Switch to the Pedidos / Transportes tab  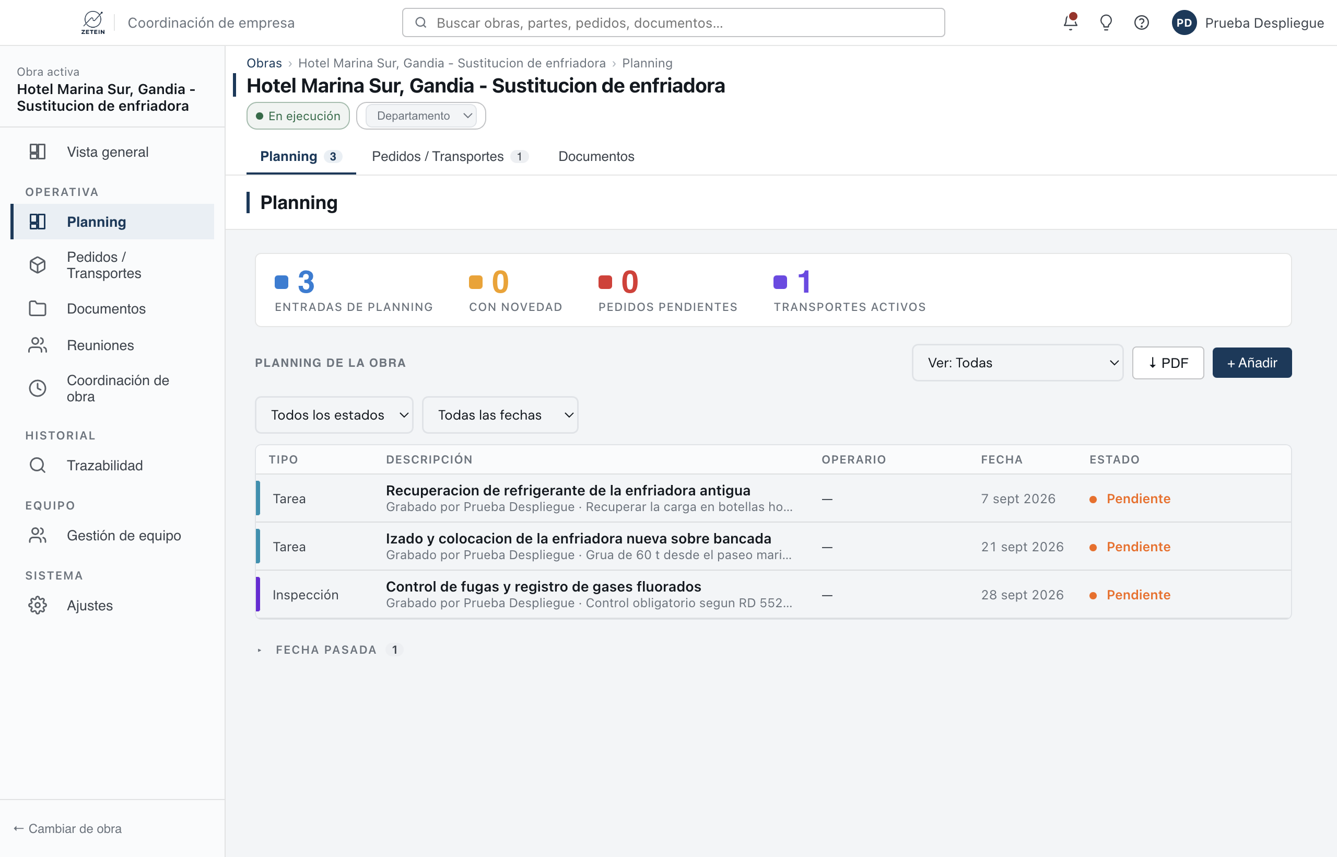click(449, 156)
